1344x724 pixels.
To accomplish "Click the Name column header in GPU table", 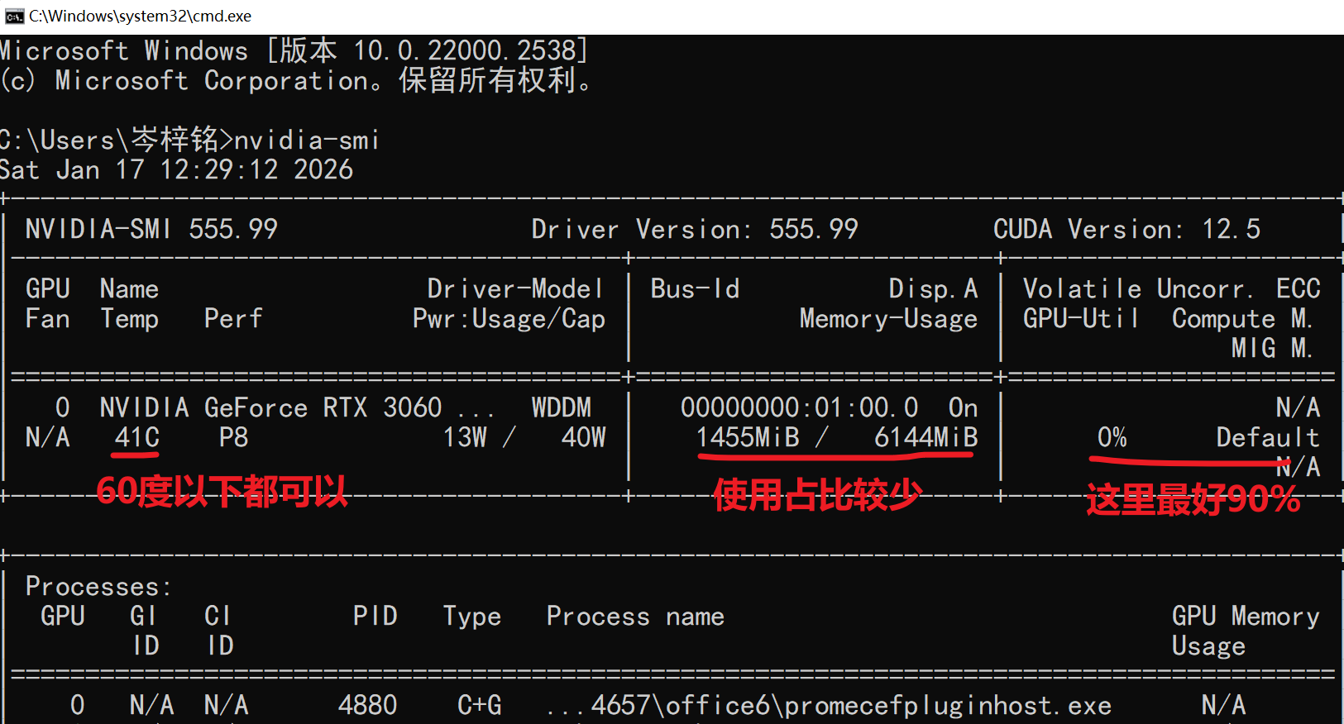I will [x=129, y=289].
